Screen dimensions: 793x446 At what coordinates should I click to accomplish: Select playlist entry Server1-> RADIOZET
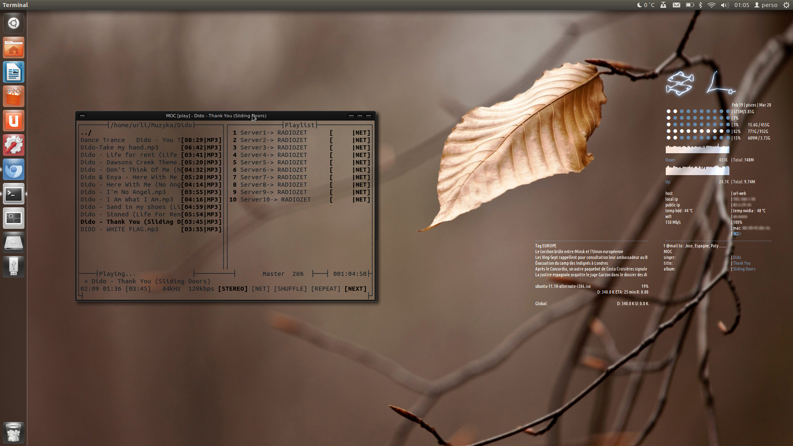click(x=300, y=133)
